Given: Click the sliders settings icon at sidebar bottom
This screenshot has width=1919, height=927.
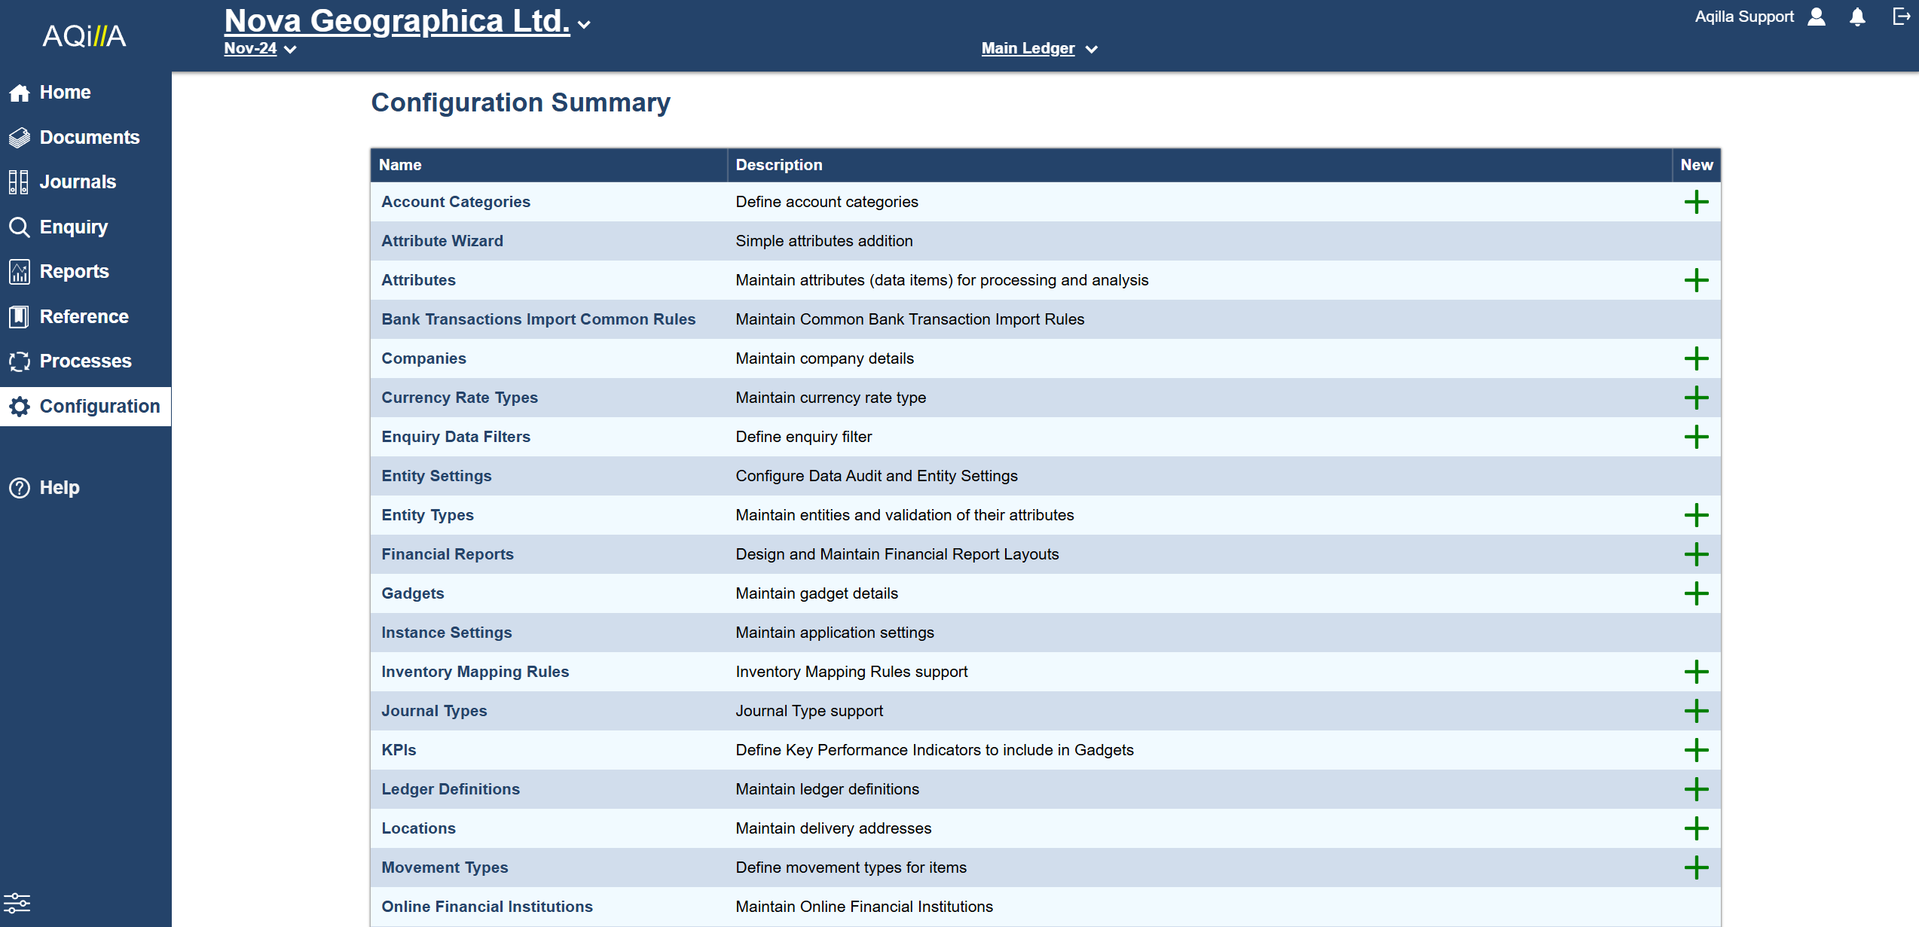Looking at the screenshot, I should (17, 902).
